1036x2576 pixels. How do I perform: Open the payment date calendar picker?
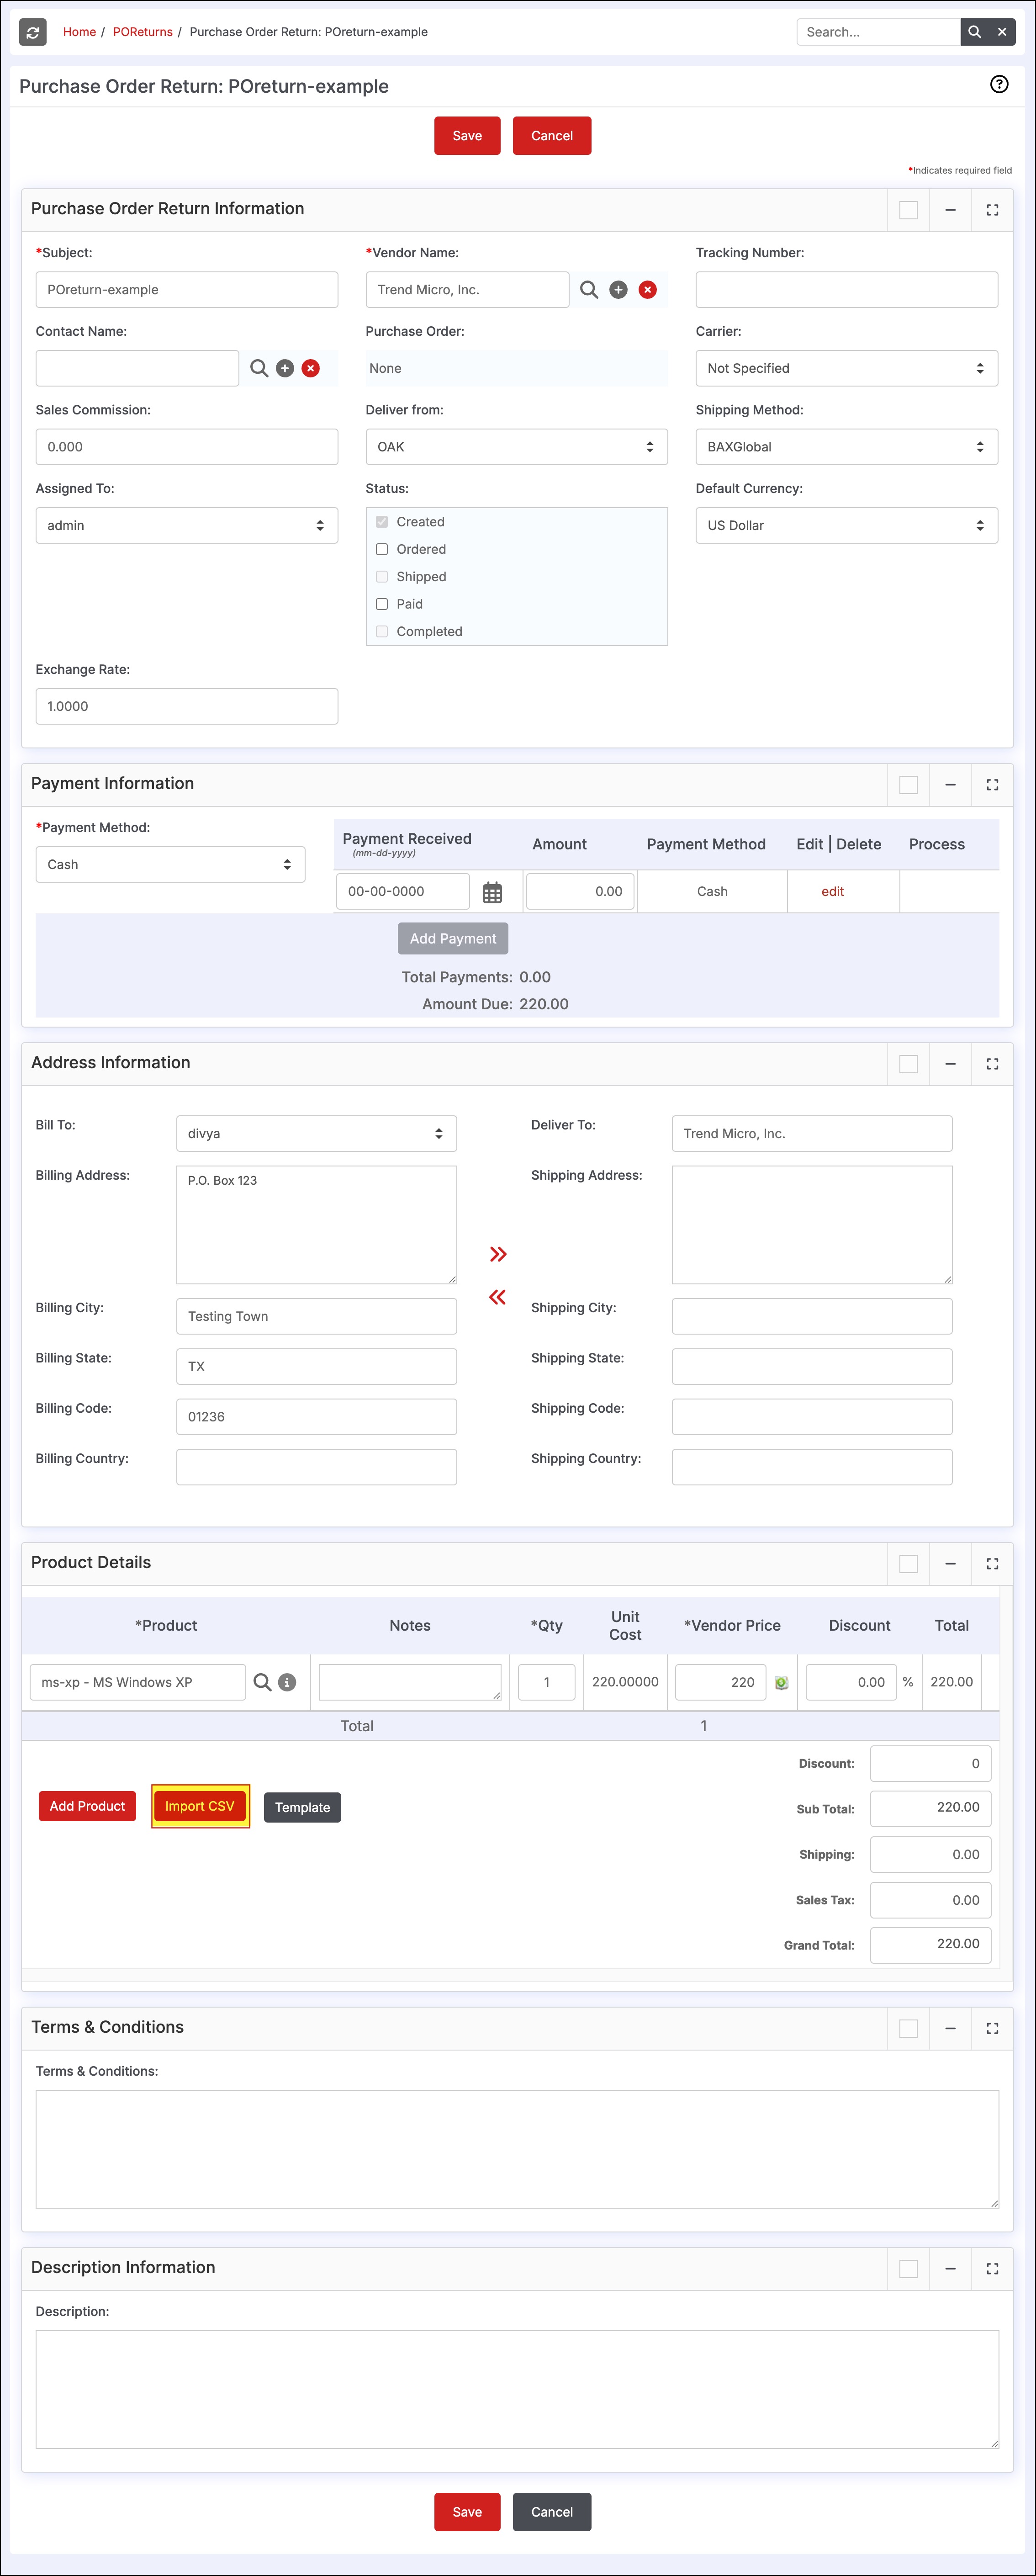click(492, 892)
